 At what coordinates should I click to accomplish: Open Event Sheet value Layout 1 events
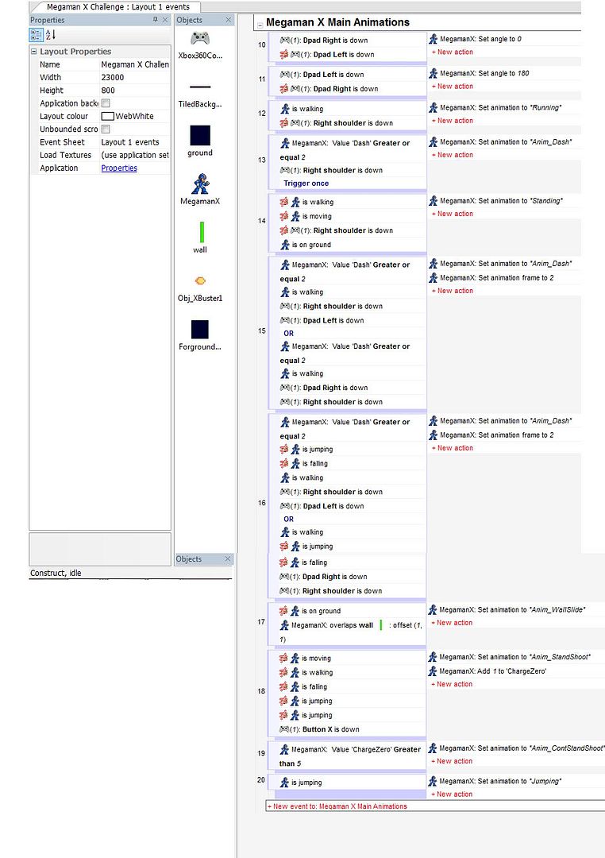pos(134,141)
